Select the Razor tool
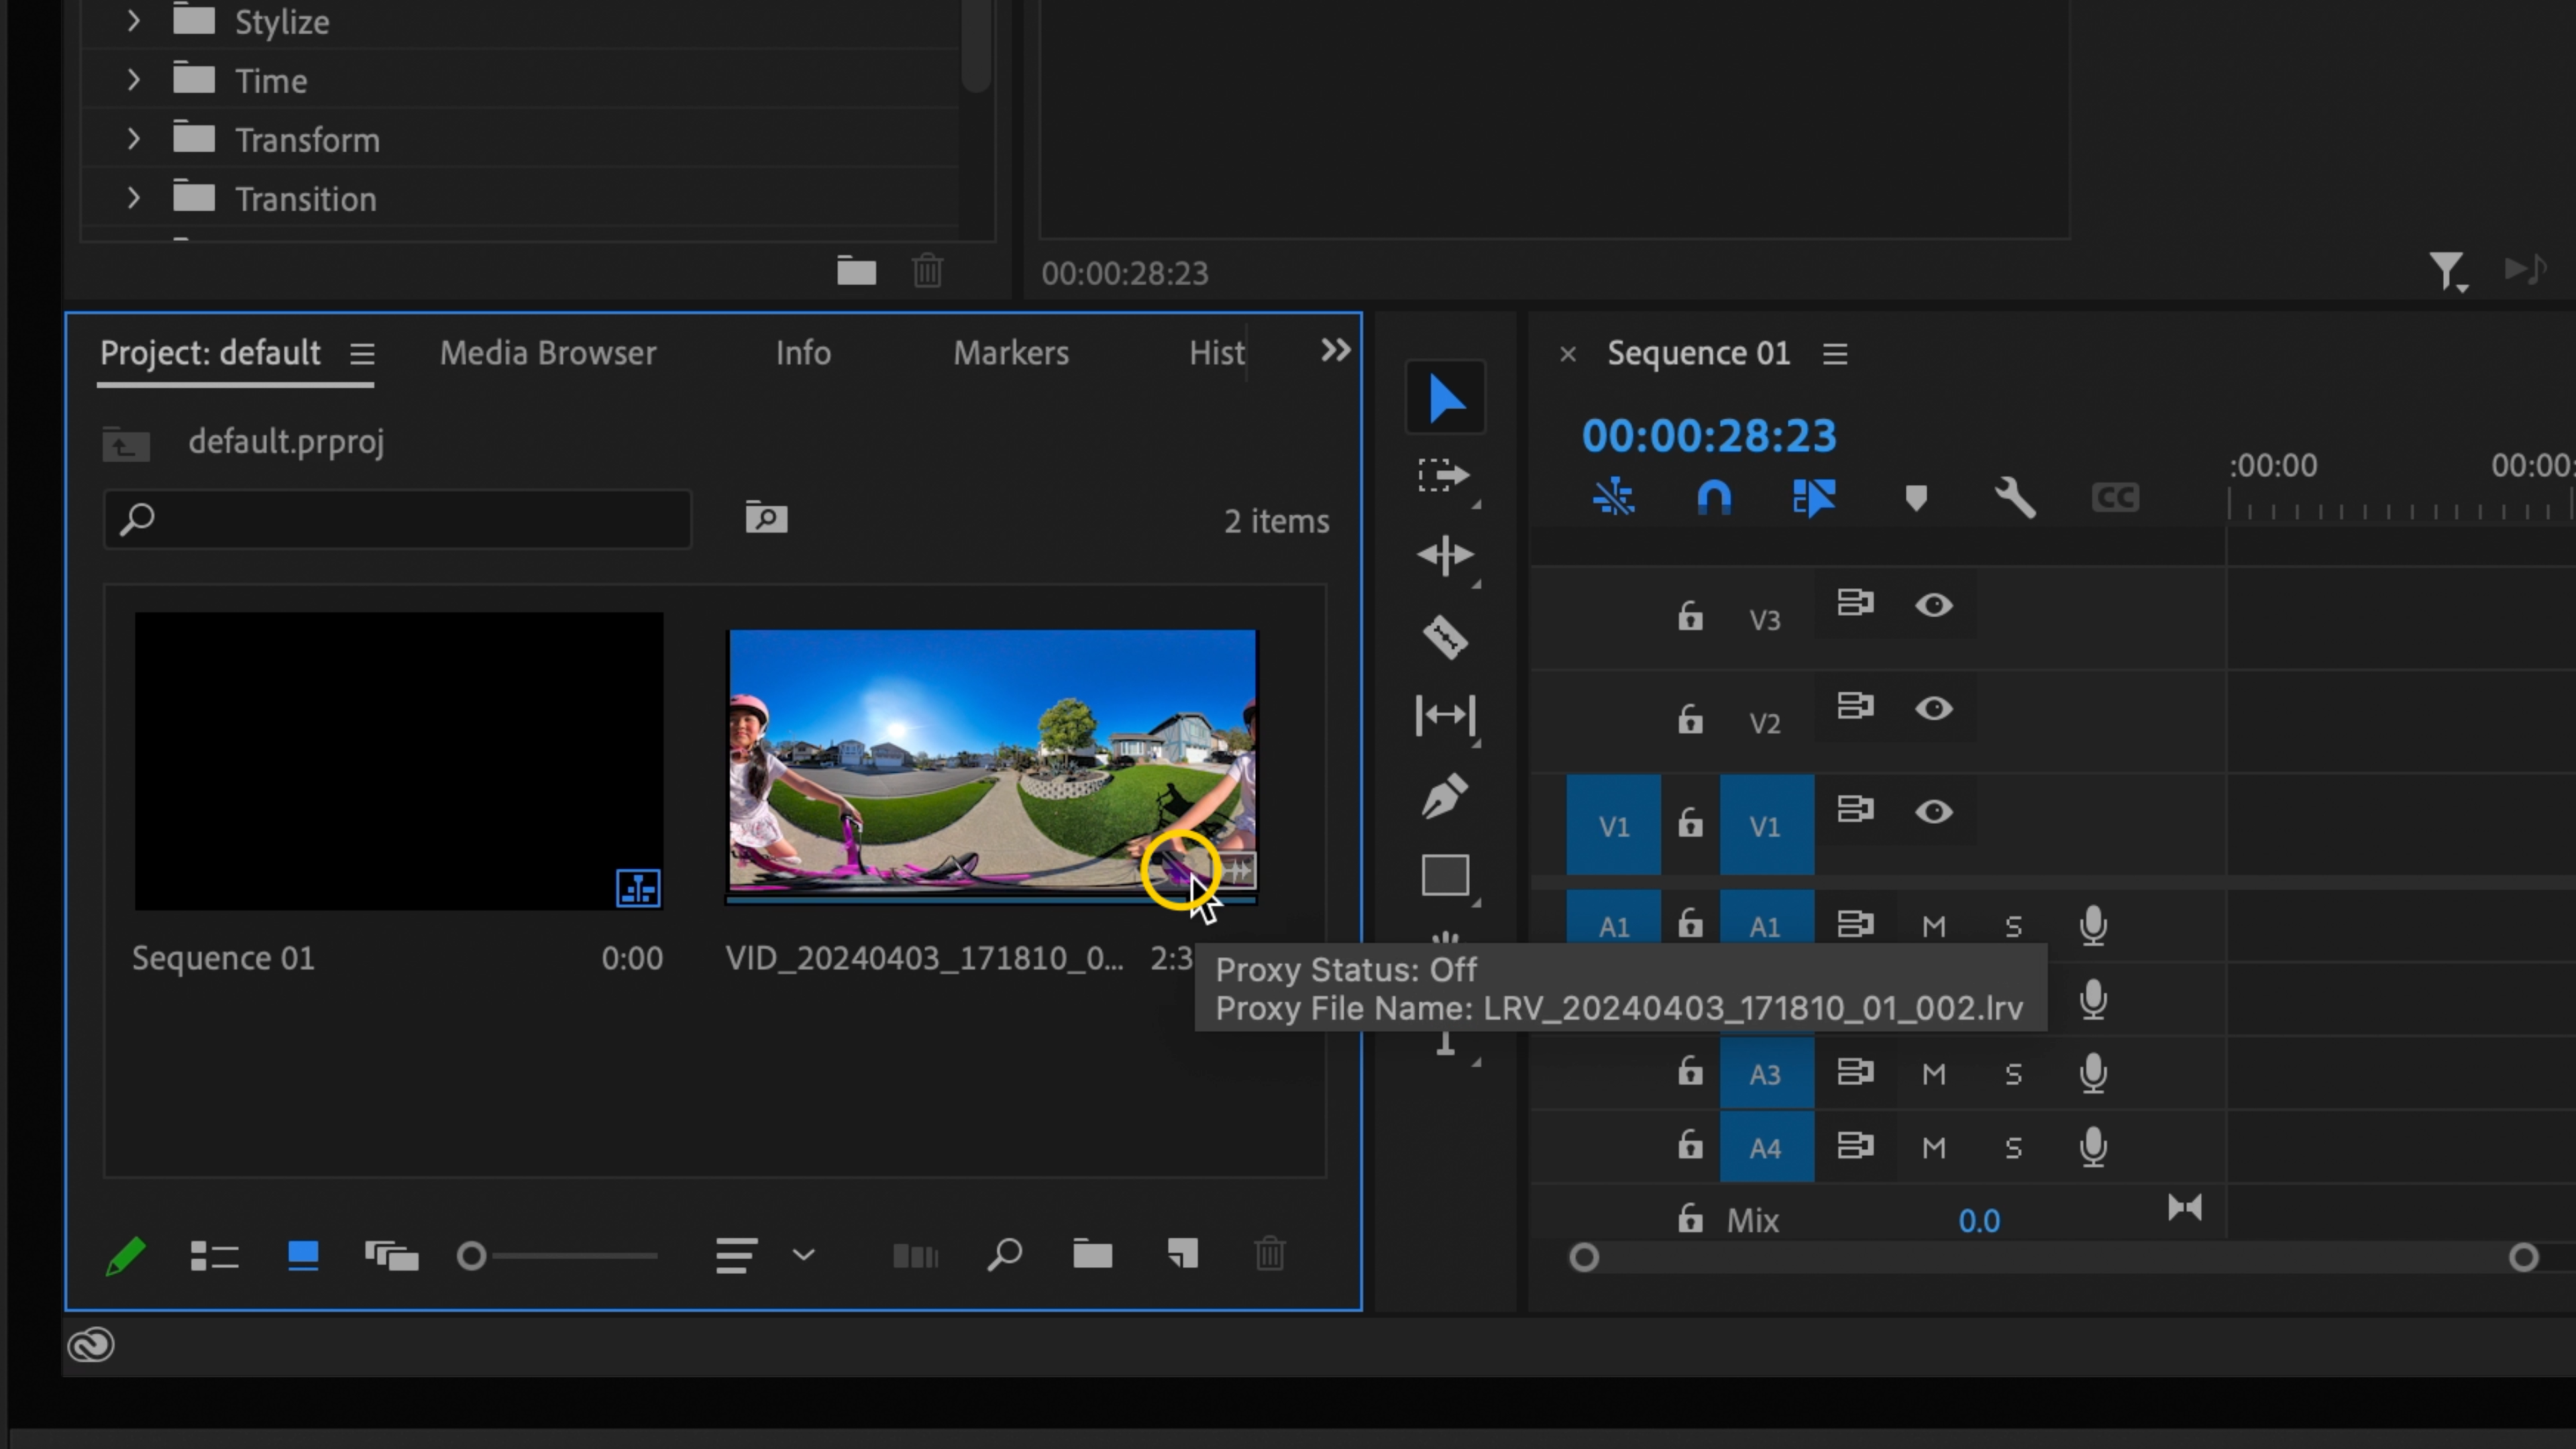2576x1449 pixels. [1445, 637]
